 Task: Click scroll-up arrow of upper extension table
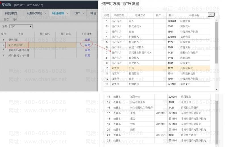click(x=217, y=20)
